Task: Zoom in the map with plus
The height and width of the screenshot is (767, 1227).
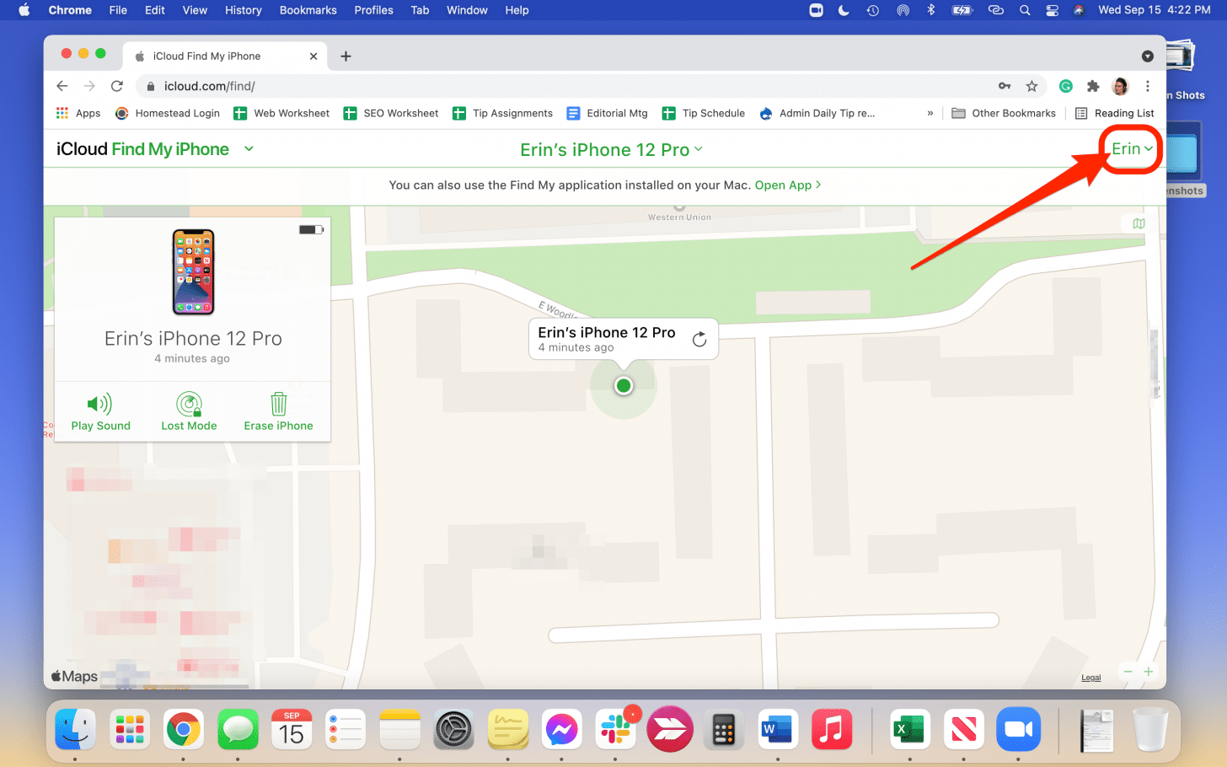Action: (1148, 672)
